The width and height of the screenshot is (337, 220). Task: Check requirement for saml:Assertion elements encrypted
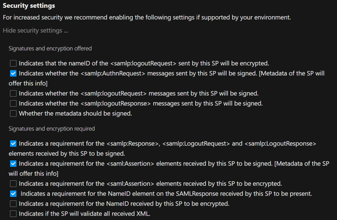pos(13,184)
